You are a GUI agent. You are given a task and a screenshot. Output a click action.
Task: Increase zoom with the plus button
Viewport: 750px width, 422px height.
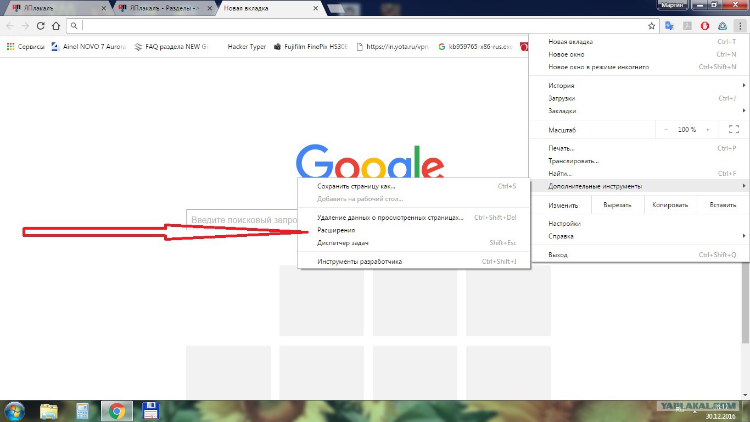point(708,130)
